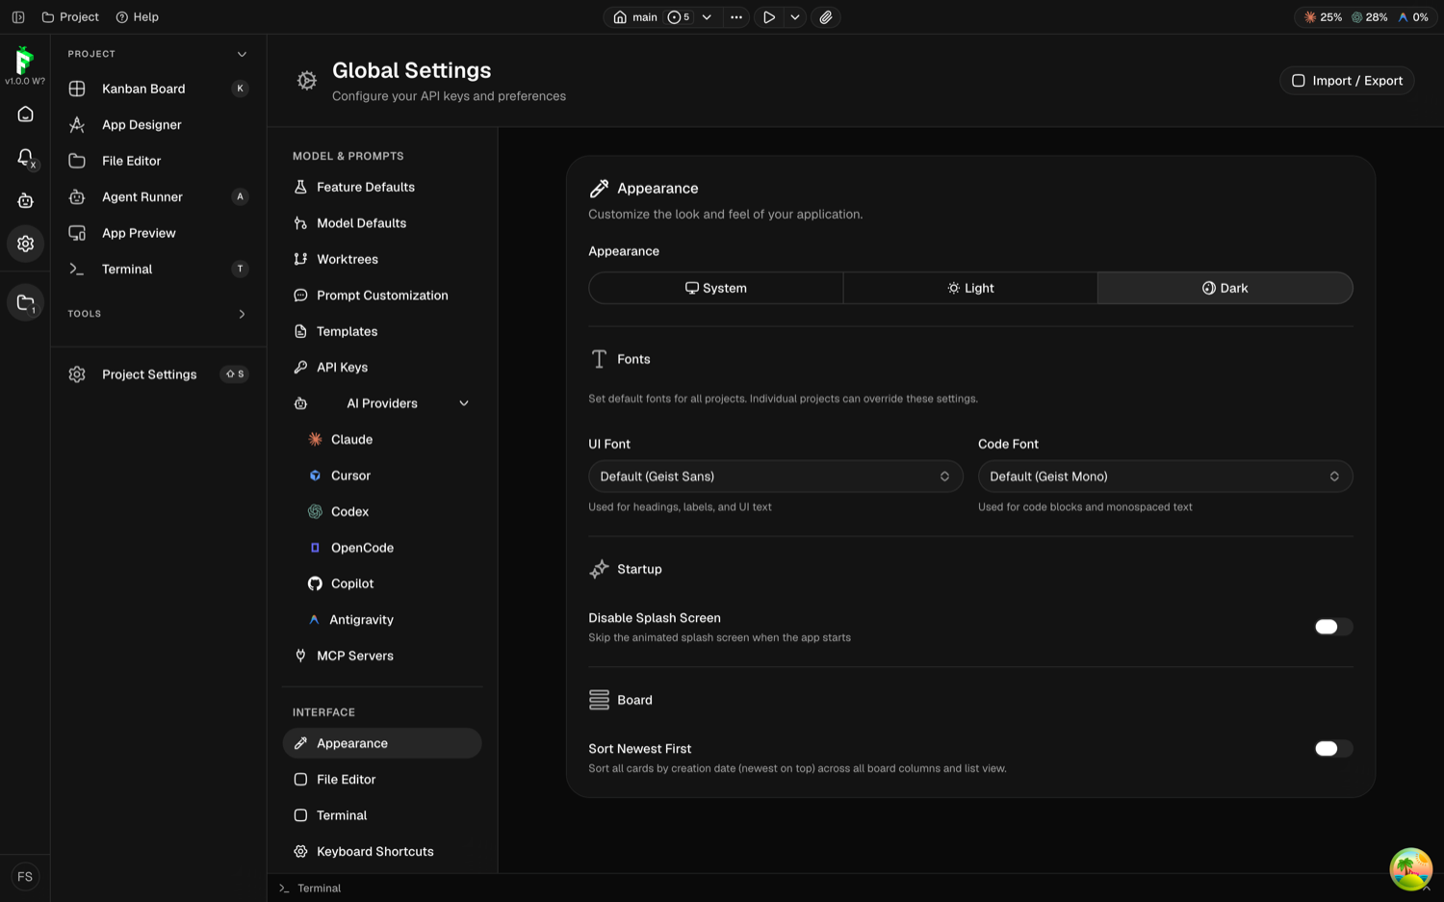
Task: Click the paperclip attachment icon
Action: point(826,17)
